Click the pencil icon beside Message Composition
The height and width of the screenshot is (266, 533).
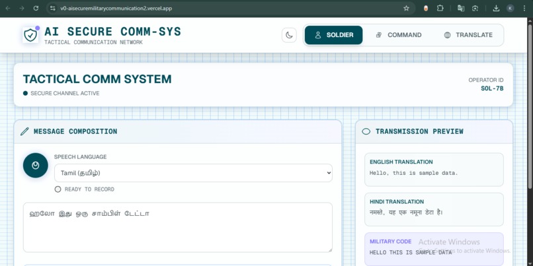tap(24, 131)
